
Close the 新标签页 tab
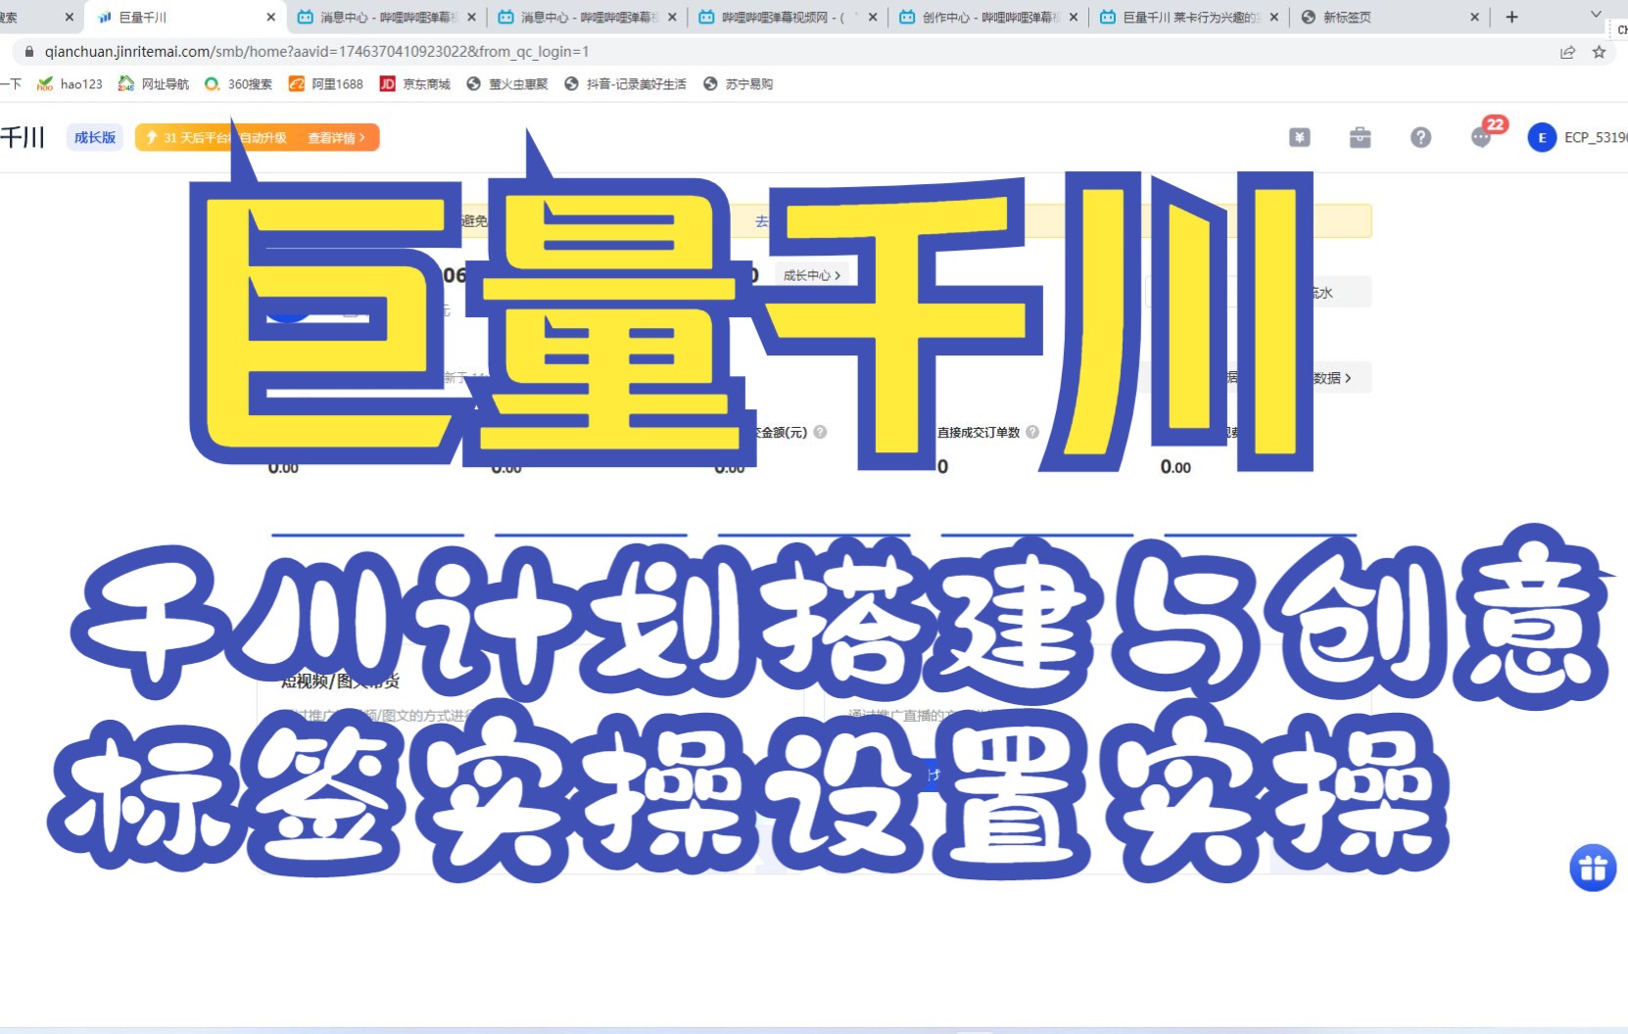pos(1475,17)
